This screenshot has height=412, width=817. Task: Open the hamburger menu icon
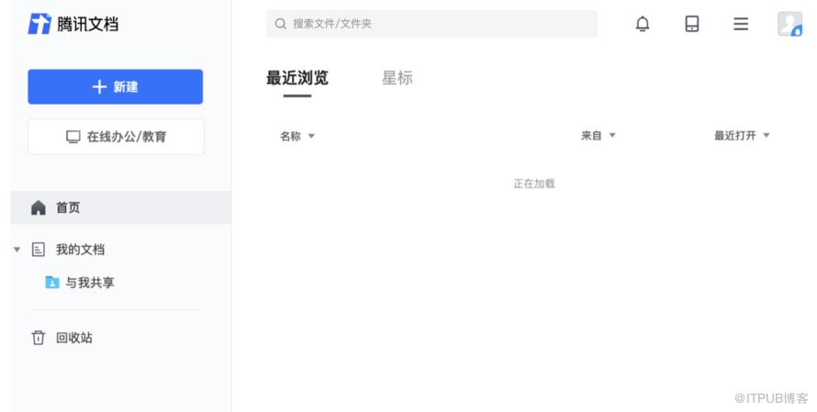pos(741,24)
